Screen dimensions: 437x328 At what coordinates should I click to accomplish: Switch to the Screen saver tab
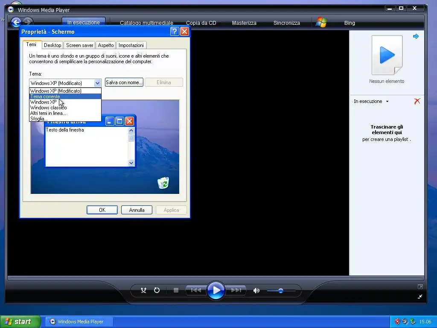79,45
